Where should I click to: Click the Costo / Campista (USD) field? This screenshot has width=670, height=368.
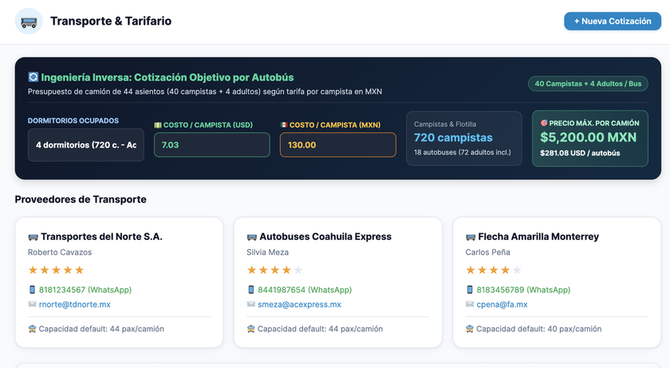click(212, 145)
